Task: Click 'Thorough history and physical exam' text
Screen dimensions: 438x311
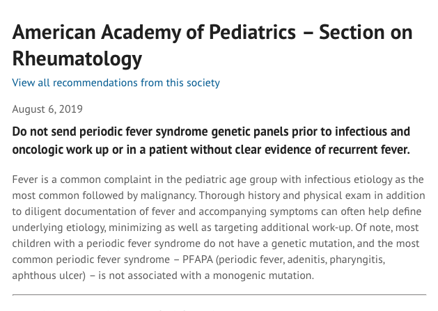Action: [x=285, y=196]
